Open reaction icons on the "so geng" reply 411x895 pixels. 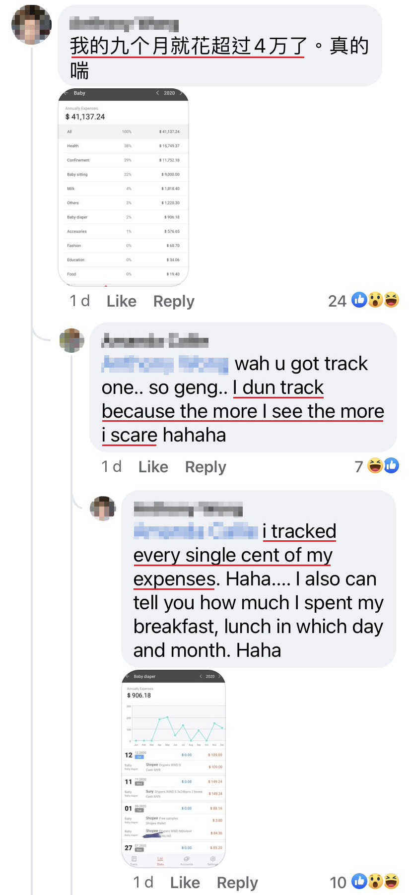tap(383, 466)
